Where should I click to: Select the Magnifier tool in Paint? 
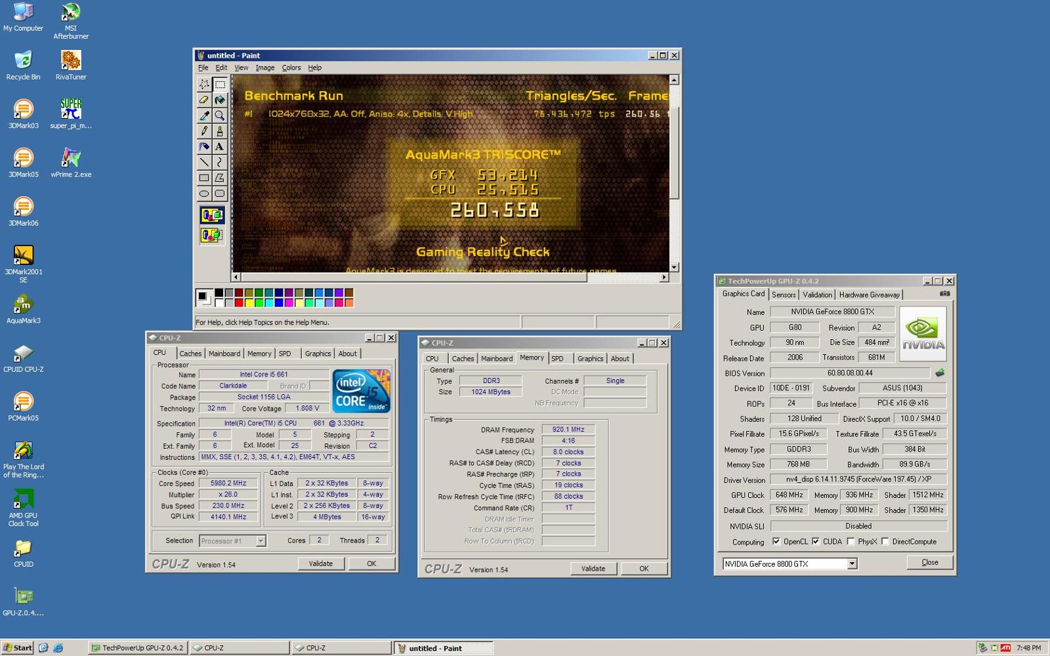click(220, 115)
